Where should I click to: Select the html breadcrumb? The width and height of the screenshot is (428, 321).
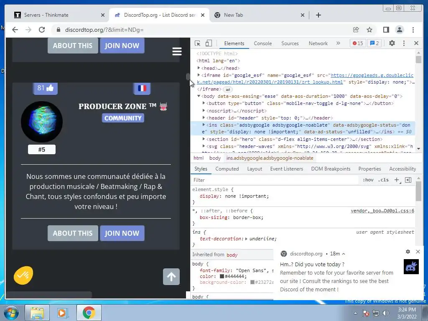click(199, 158)
